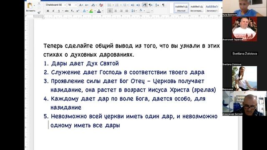This screenshot has width=267, height=150.
Task: Justify text alignment icon
Action: 127,11
